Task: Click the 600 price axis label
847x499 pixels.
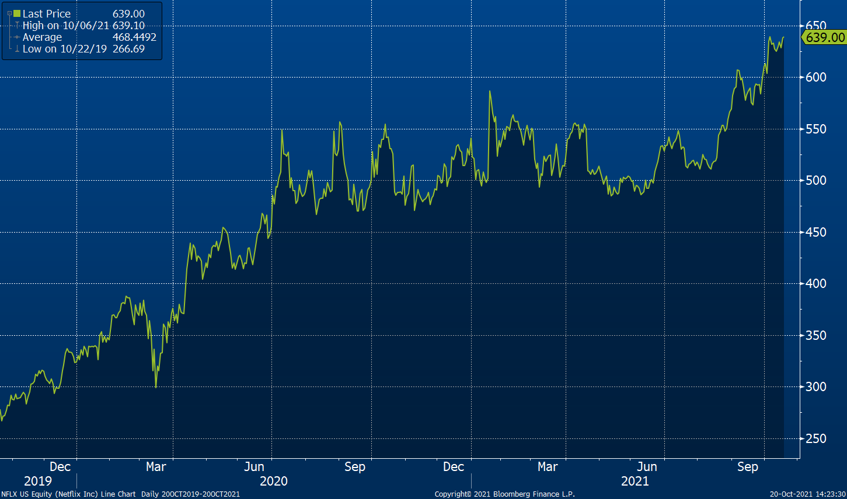Action: [815, 78]
